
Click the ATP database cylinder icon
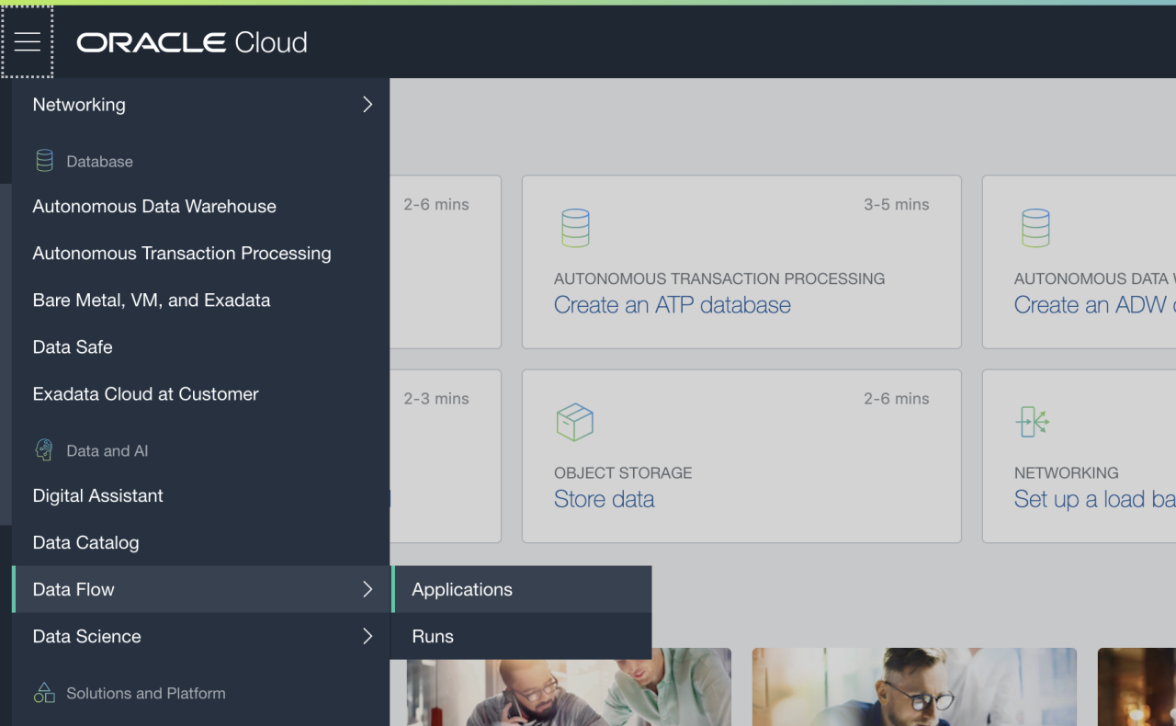[575, 228]
